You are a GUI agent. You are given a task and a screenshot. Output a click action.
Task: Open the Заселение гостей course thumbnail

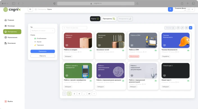pos(110,40)
